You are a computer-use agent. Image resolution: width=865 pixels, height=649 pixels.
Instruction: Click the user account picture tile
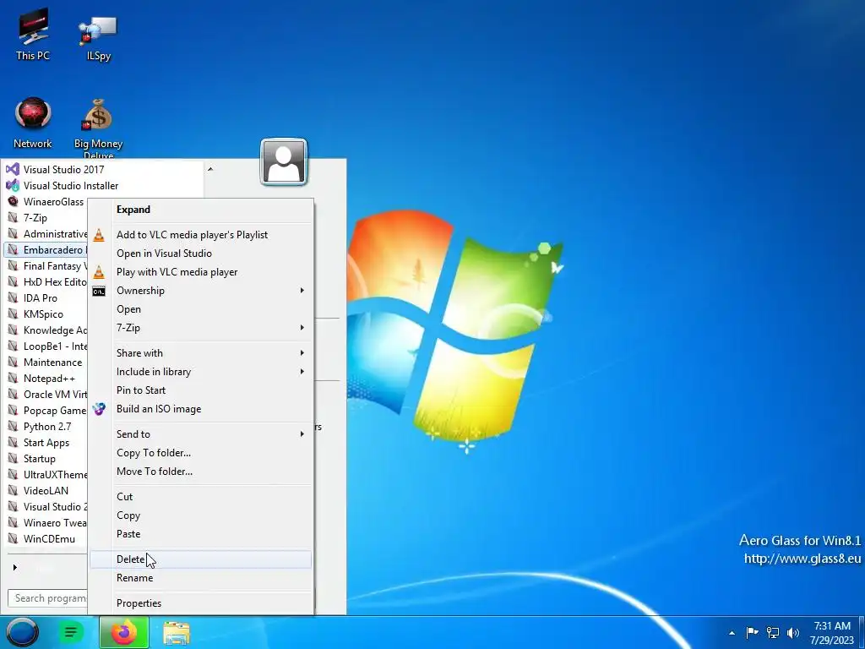(x=284, y=161)
